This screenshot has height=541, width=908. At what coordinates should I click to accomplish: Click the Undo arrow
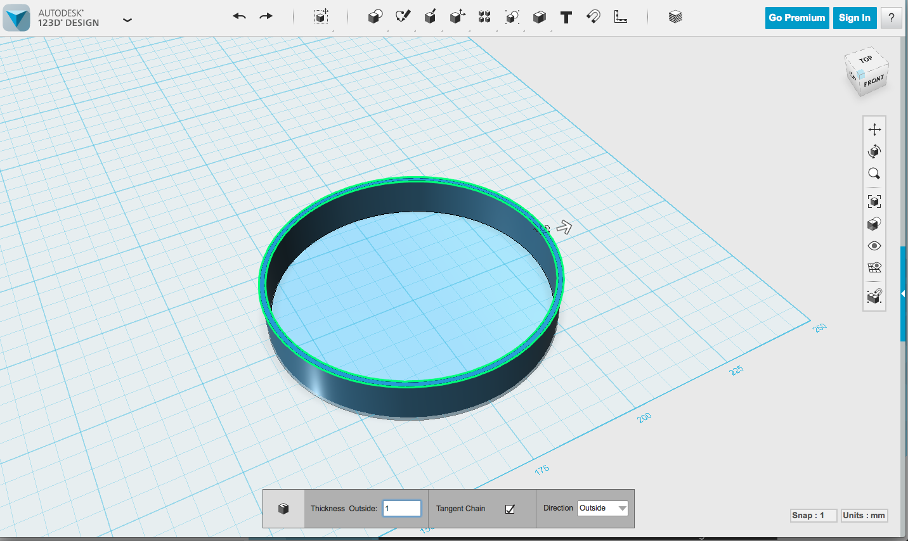point(239,16)
